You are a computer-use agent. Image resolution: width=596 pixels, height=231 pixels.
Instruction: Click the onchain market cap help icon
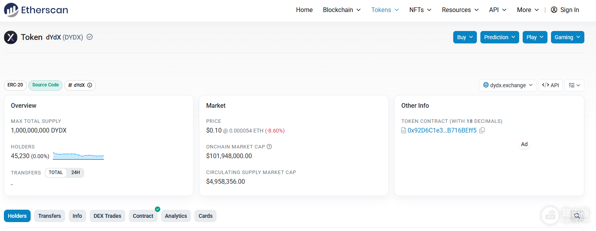pyautogui.click(x=269, y=147)
